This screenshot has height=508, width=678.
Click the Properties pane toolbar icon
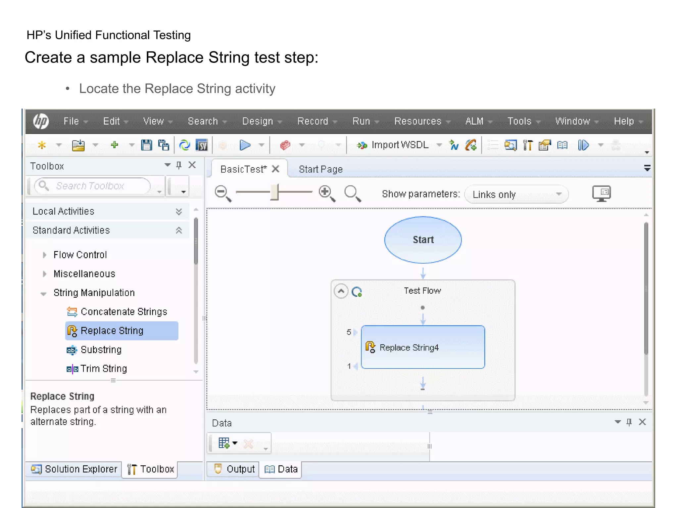[545, 145]
